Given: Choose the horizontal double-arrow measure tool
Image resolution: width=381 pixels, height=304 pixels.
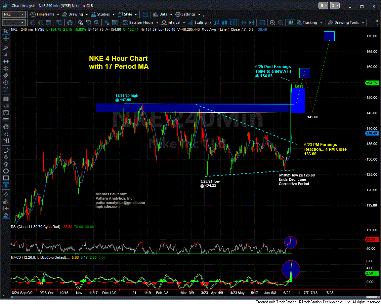Looking at the screenshot, I should coord(6,61).
